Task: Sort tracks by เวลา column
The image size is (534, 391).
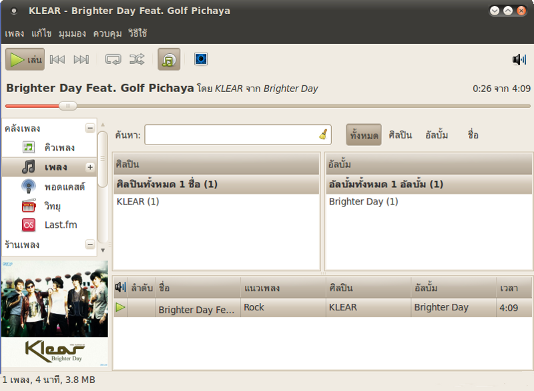Action: (x=514, y=288)
